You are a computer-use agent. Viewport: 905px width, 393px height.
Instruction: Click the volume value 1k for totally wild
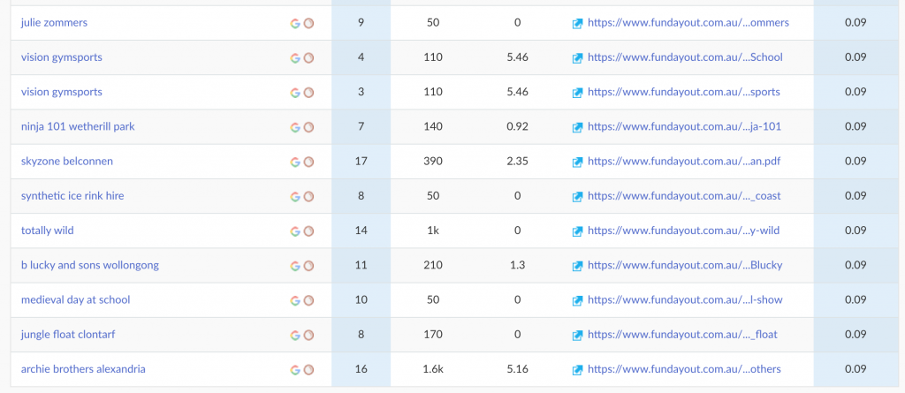coord(432,231)
